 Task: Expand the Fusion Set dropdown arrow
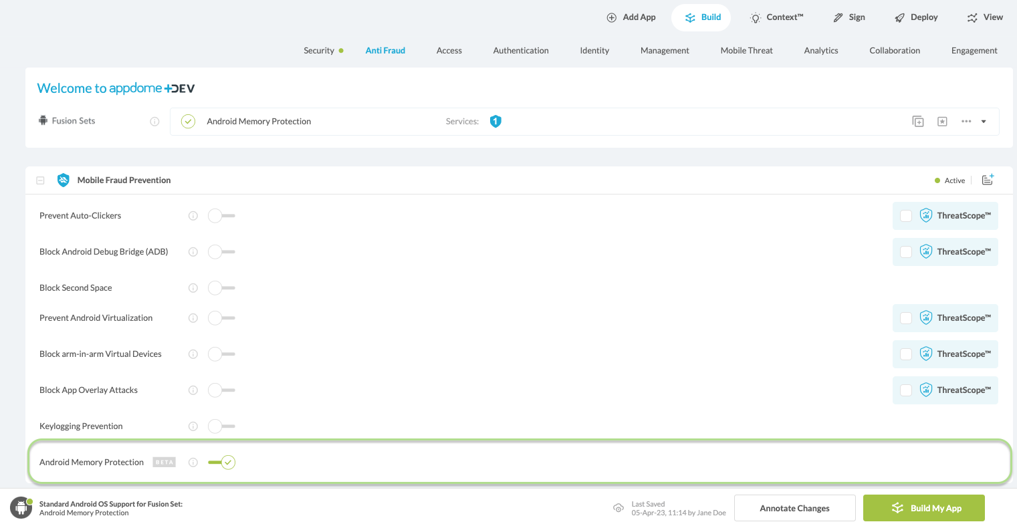(x=984, y=122)
